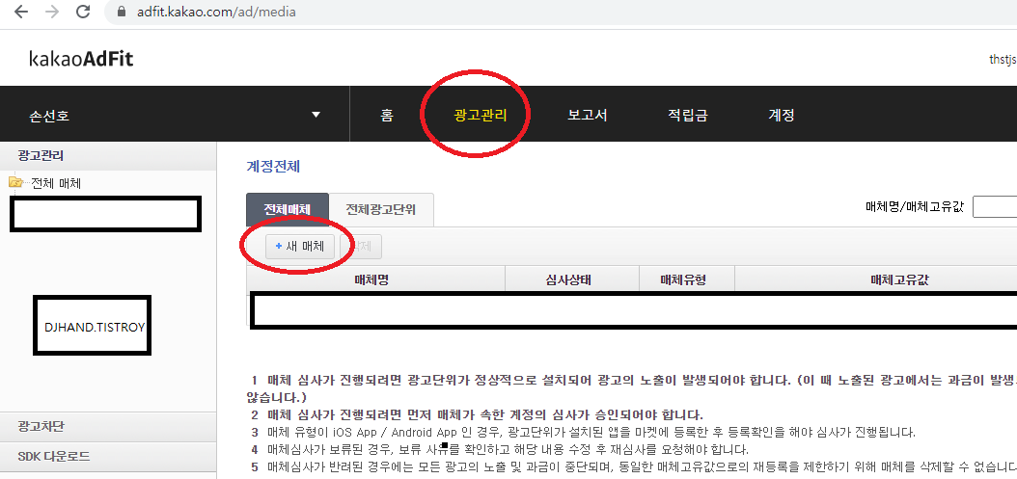Go back with browser back arrow
Image resolution: width=1017 pixels, height=479 pixels.
tap(21, 11)
